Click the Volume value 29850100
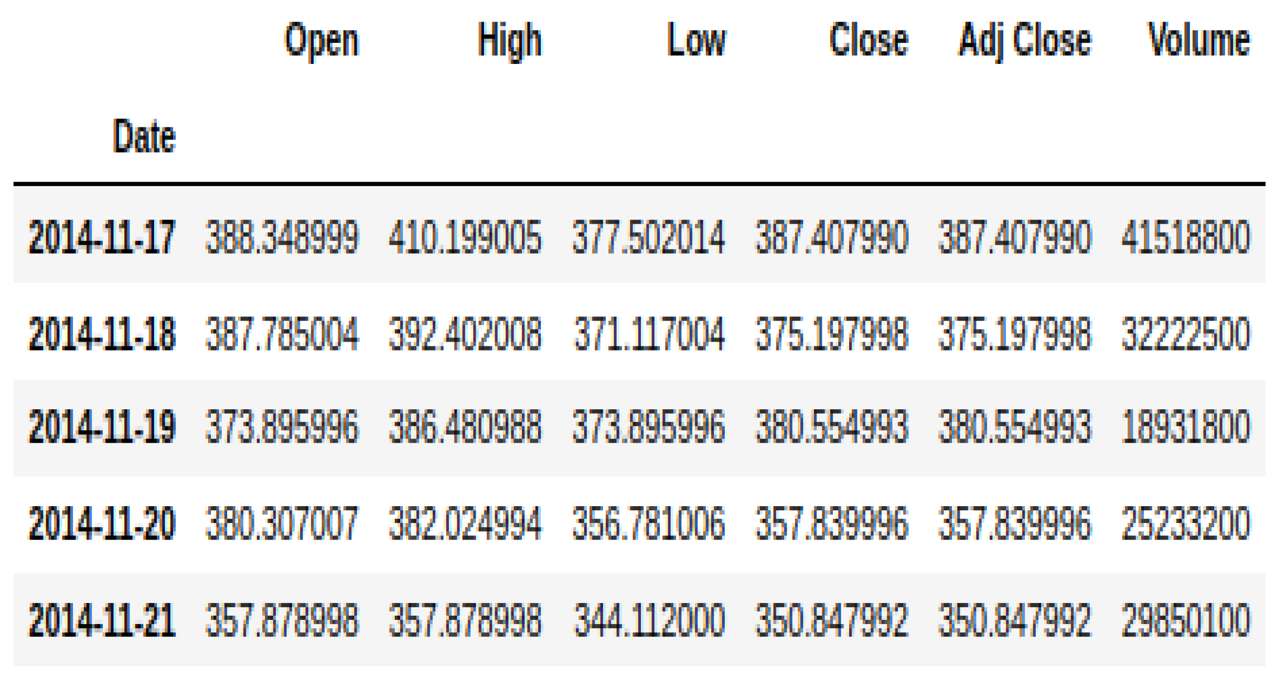This screenshot has width=1275, height=678. point(1186,620)
